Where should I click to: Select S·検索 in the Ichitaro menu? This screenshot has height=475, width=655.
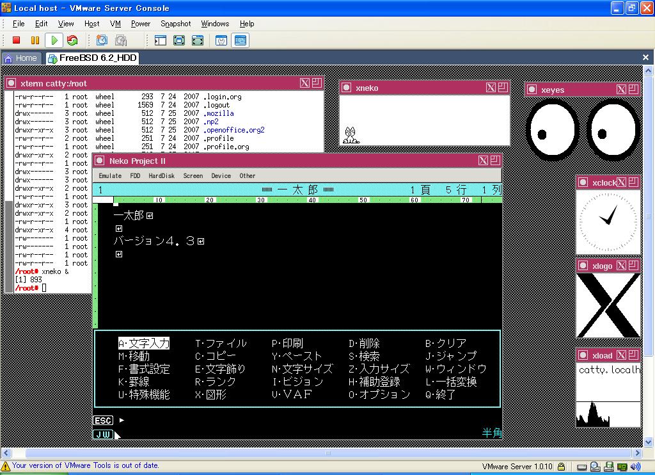364,356
